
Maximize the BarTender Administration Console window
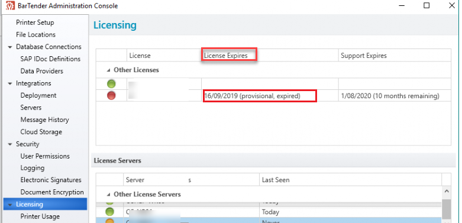point(427,5)
